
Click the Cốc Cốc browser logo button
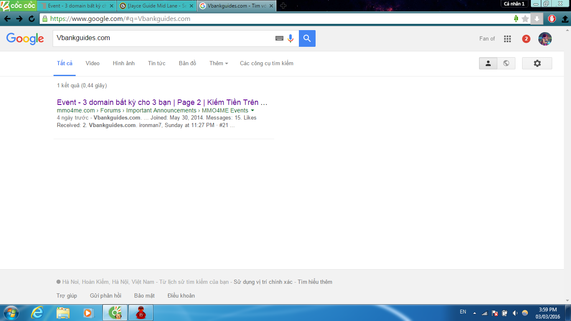(18, 6)
